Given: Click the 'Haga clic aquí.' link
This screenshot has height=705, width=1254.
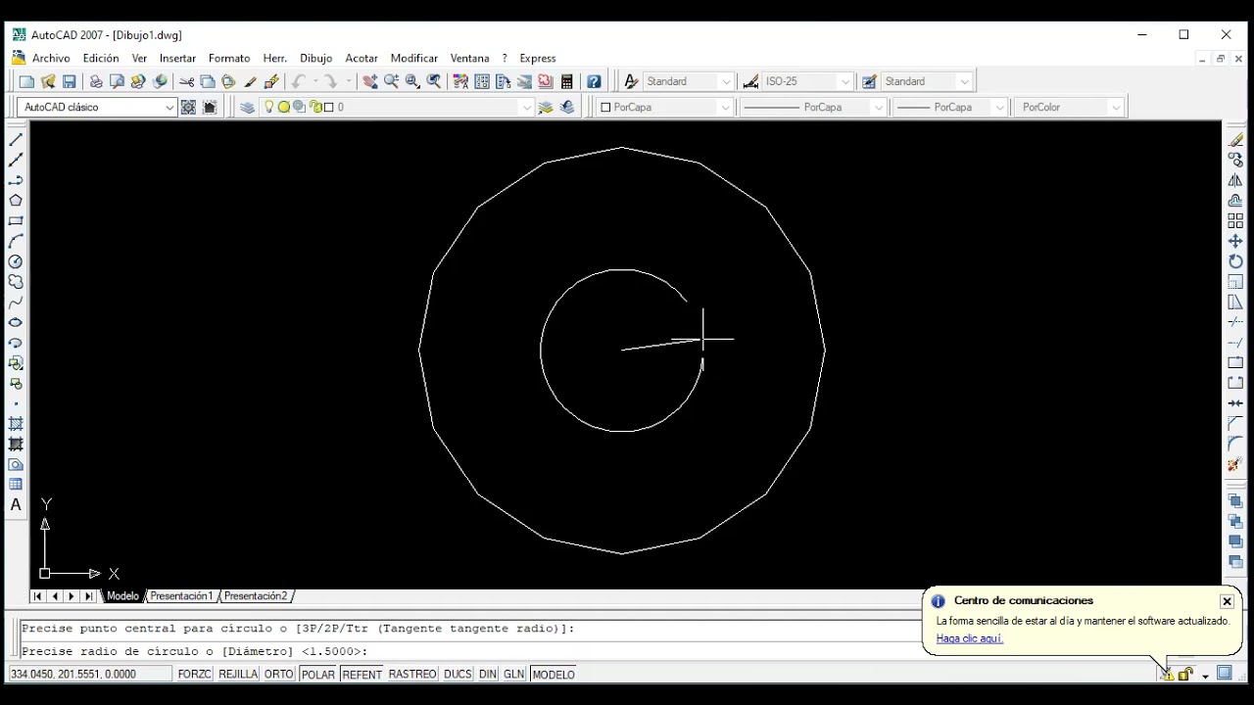Looking at the screenshot, I should click(969, 638).
